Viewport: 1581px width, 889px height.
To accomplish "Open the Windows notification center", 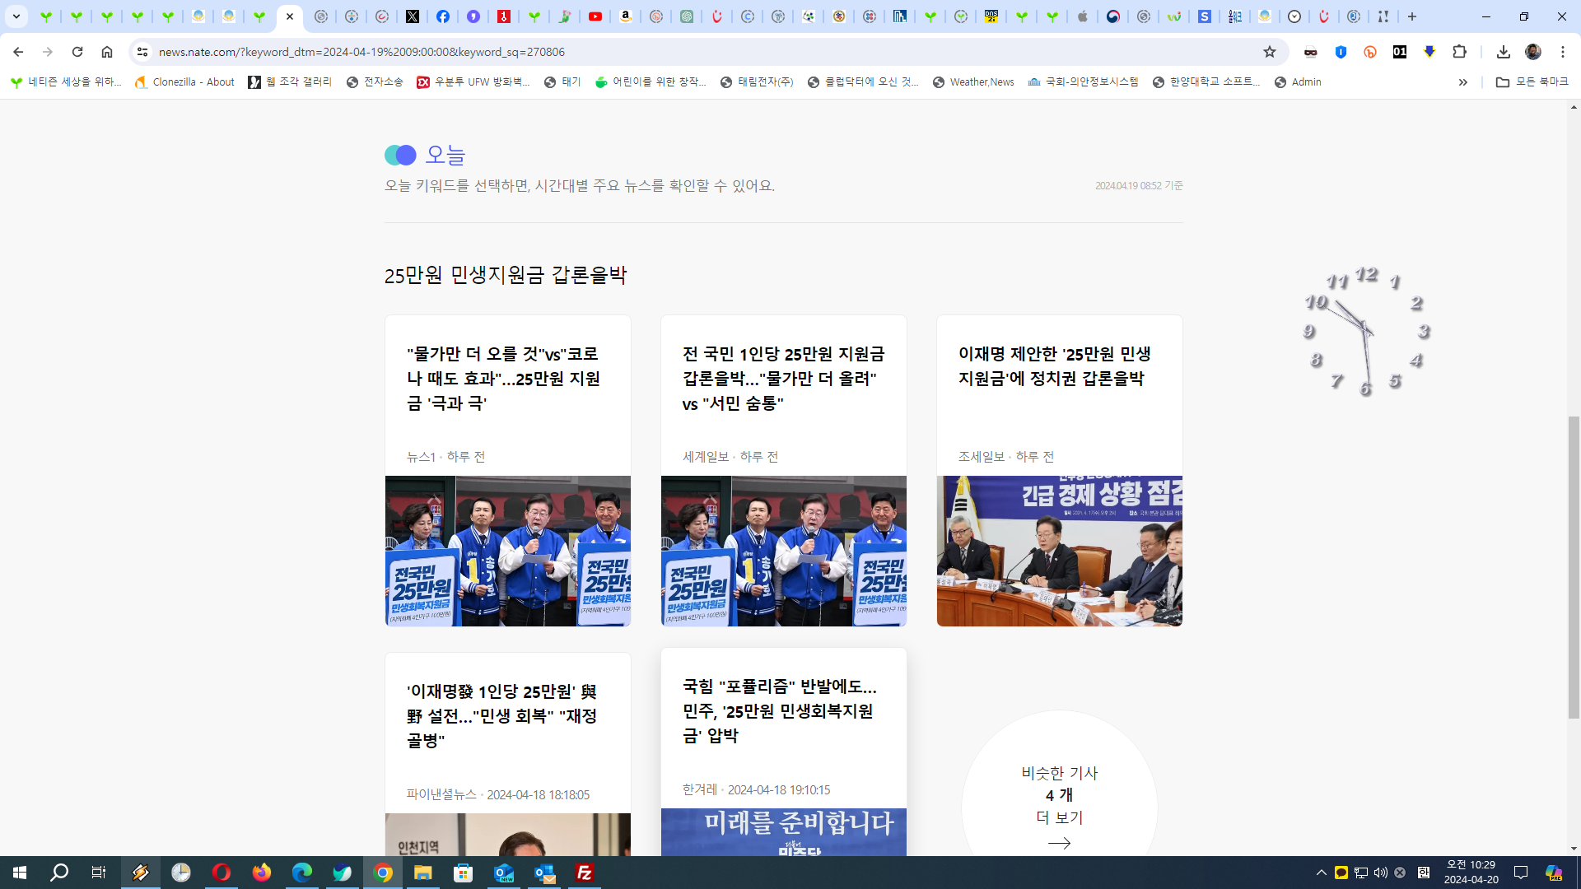I will click(1521, 873).
